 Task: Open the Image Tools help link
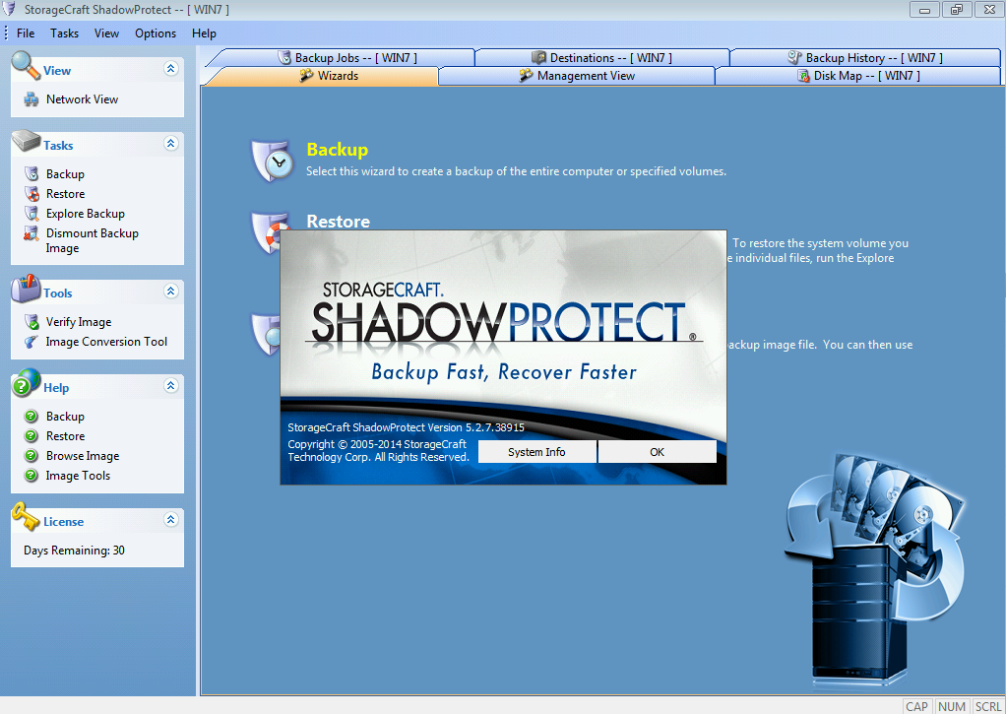(x=78, y=476)
